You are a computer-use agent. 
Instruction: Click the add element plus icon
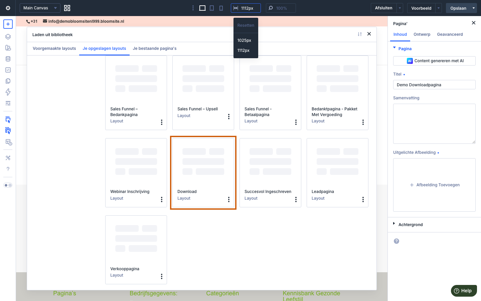[x=8, y=24]
